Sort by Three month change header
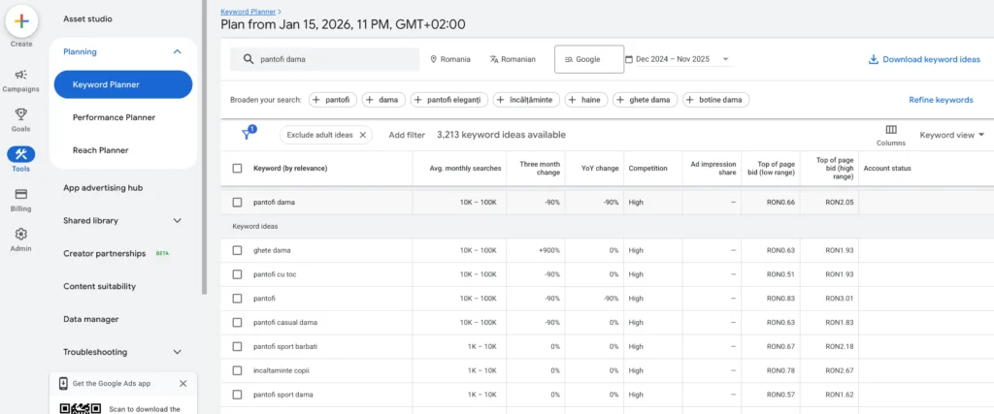 (540, 169)
